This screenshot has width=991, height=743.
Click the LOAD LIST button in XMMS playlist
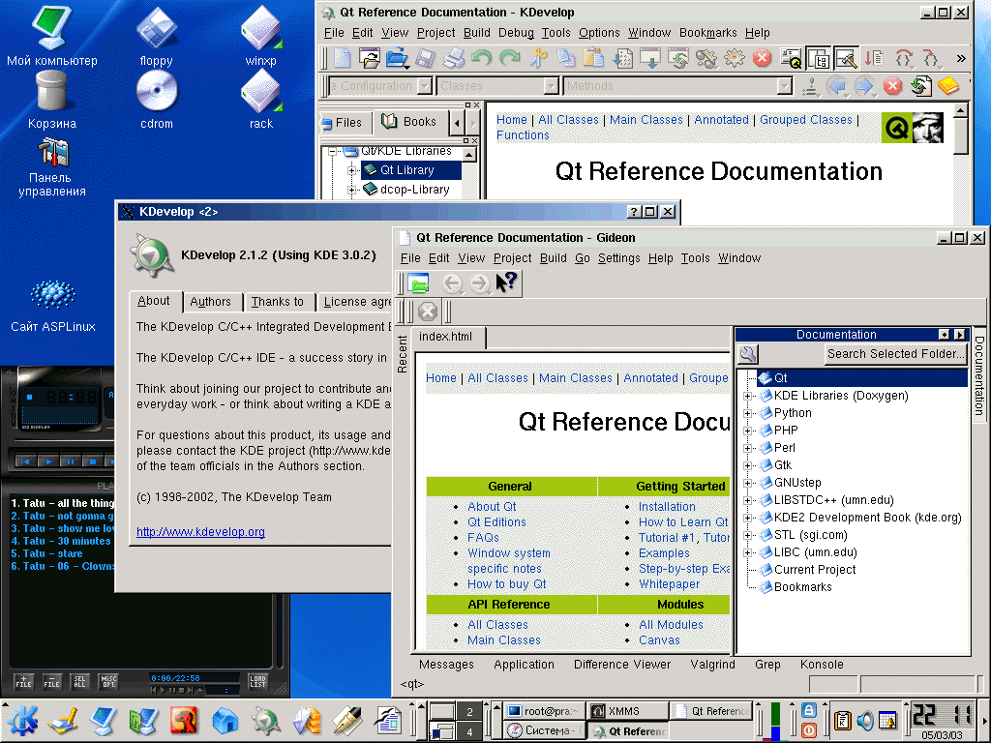click(257, 681)
